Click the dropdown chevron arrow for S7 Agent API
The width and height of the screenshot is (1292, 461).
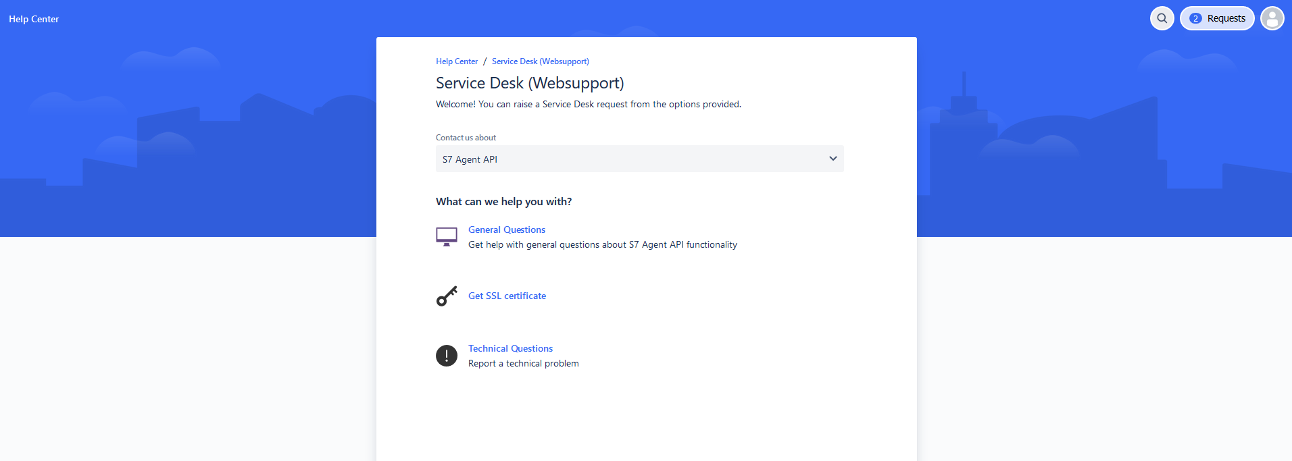[833, 159]
